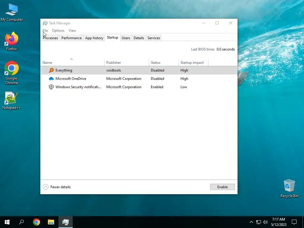Open taskbar search magnifier
The height and width of the screenshot is (228, 304).
click(x=21, y=222)
